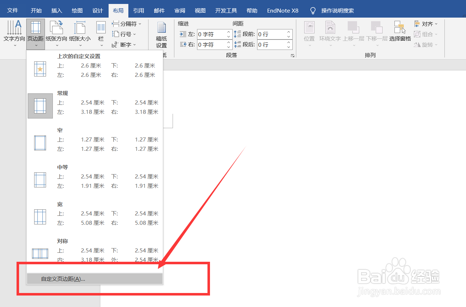466x307 pixels.
Task: Open Rotate (旋转) dropdown
Action: (x=426, y=45)
